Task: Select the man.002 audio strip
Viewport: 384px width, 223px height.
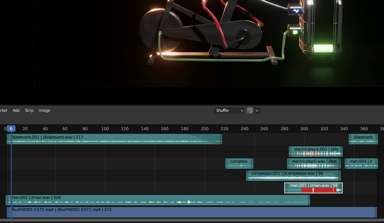Action: (x=158, y=200)
